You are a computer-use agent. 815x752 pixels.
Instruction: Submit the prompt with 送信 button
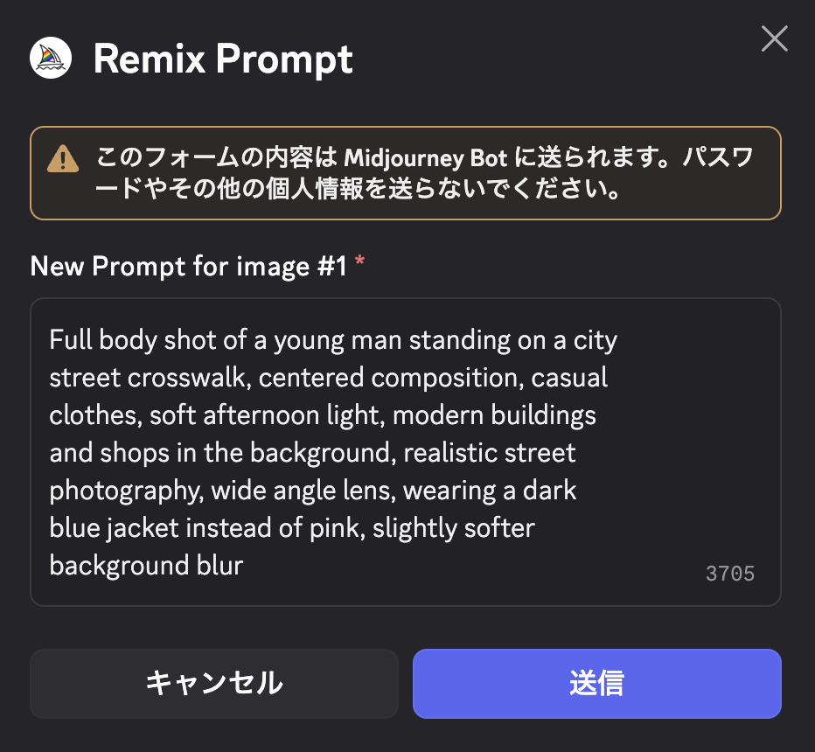click(x=597, y=684)
